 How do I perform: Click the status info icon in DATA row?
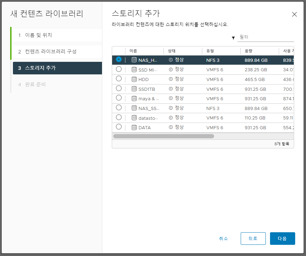(171, 127)
